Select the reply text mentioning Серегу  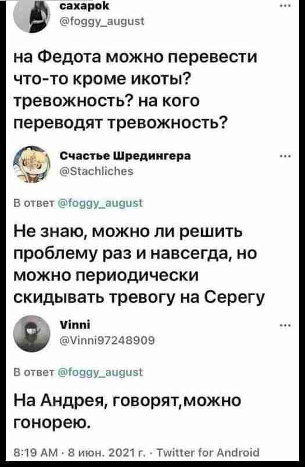pyautogui.click(x=139, y=264)
